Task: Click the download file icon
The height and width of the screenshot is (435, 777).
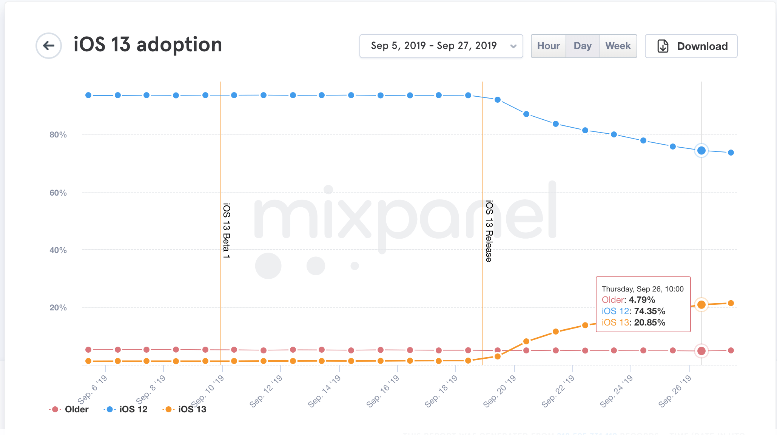Action: coord(663,46)
